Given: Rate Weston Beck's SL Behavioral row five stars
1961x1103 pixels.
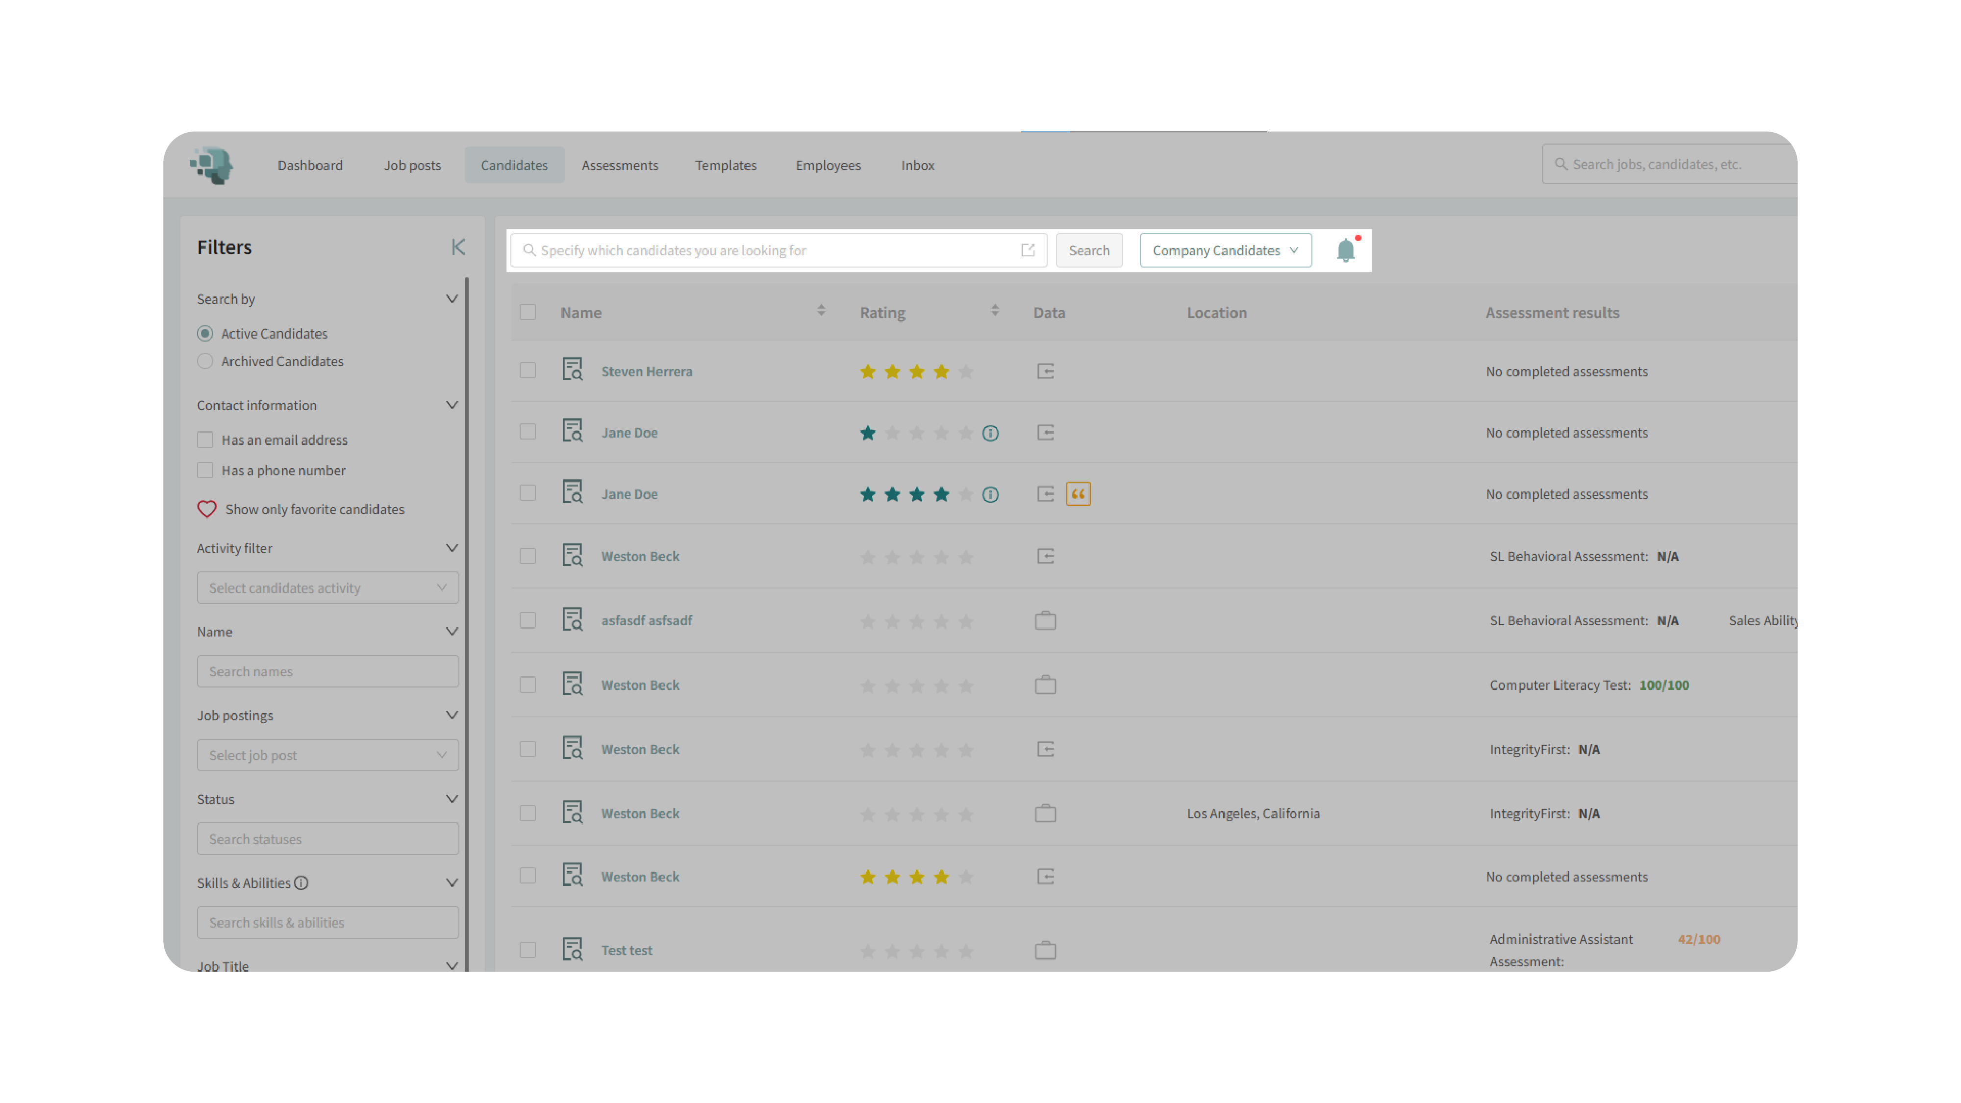Looking at the screenshot, I should 965,557.
